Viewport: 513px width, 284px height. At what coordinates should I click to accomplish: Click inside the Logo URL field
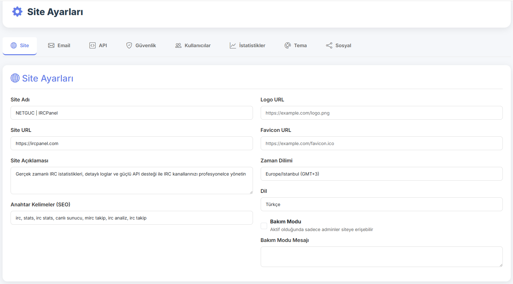point(381,113)
